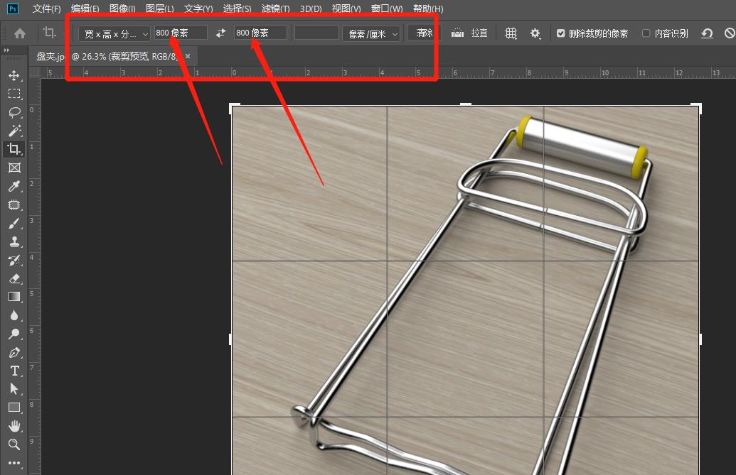
Task: Close the 盘夹.jpg document tab
Action: click(x=188, y=56)
